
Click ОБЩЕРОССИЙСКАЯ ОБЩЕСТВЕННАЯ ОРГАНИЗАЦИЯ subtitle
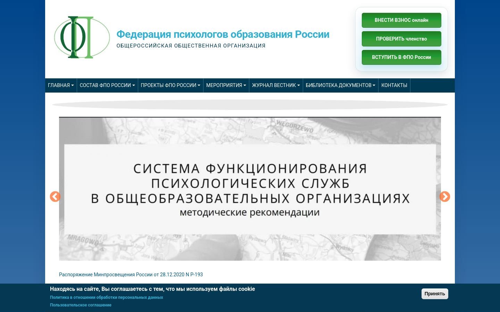191,46
